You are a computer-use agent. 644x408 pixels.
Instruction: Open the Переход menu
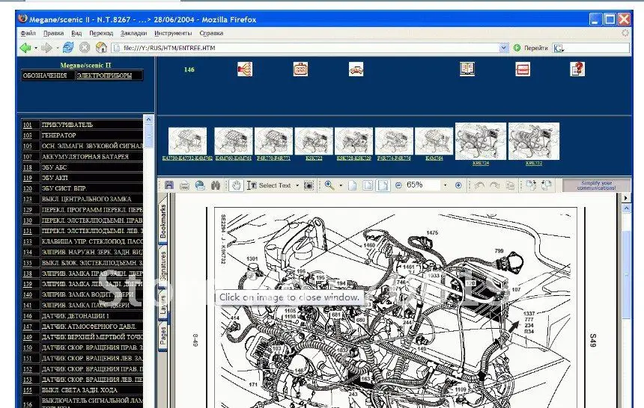101,33
